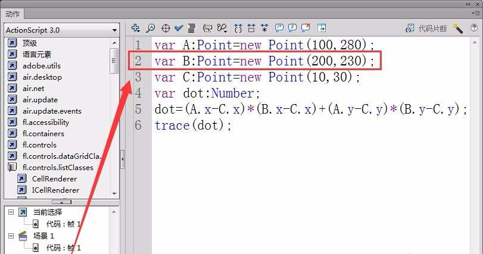Click line number 4 in the gutter

(138, 93)
